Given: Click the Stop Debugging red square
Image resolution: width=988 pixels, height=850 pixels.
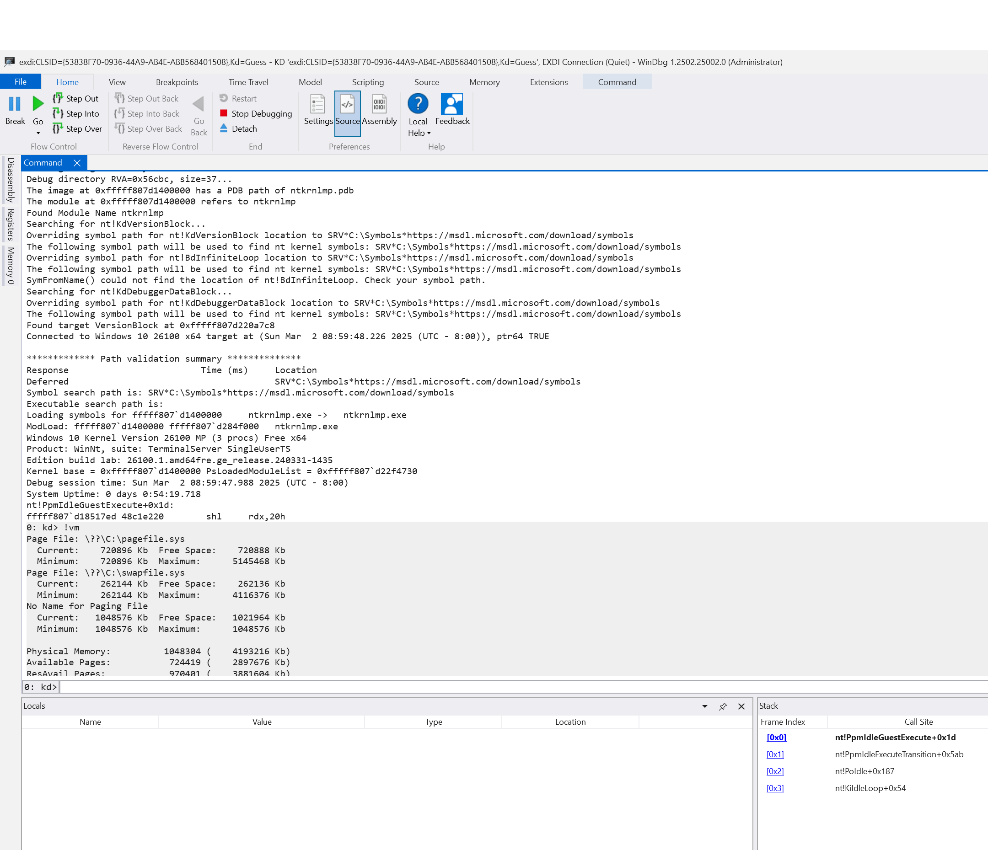Looking at the screenshot, I should (224, 113).
